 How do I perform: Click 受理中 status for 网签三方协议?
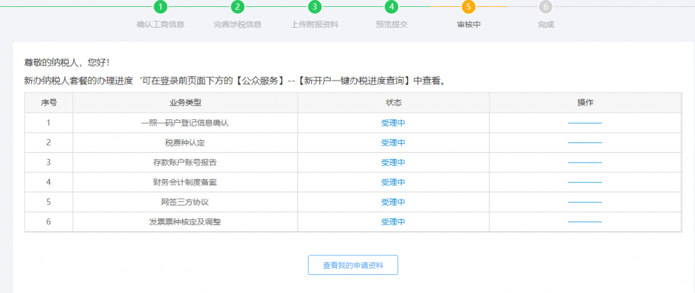pyautogui.click(x=393, y=202)
